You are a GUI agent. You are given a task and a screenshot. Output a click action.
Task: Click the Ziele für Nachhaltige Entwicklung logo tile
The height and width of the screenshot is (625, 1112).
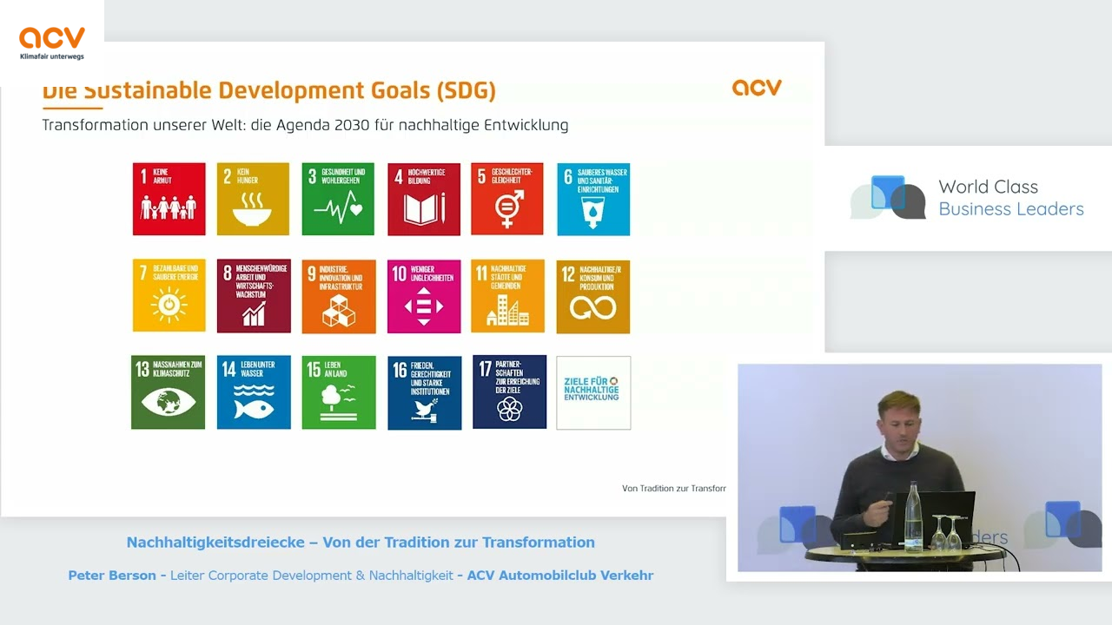593,392
